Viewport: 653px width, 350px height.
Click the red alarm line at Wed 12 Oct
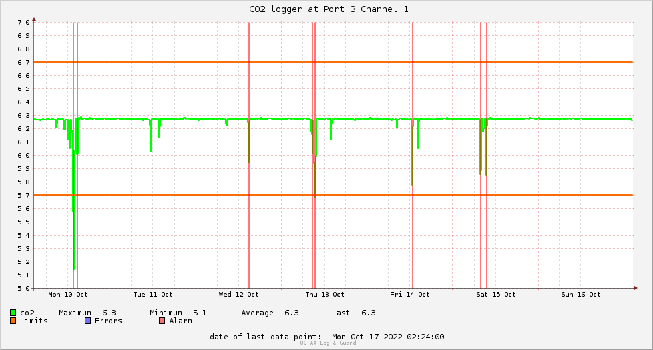tap(249, 155)
